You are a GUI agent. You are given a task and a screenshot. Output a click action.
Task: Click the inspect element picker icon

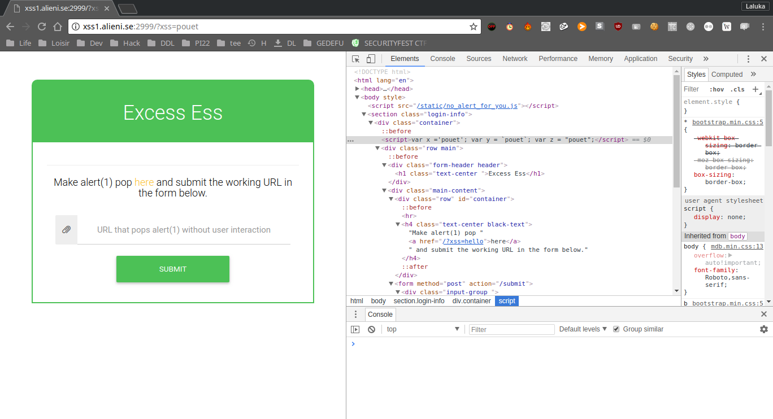[356, 59]
